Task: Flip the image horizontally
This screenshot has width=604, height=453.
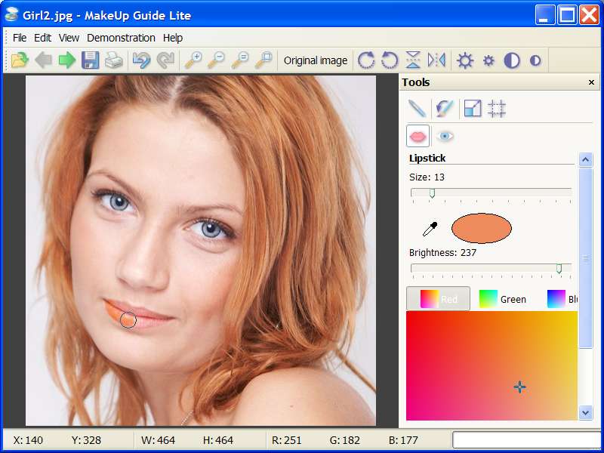Action: [x=436, y=60]
